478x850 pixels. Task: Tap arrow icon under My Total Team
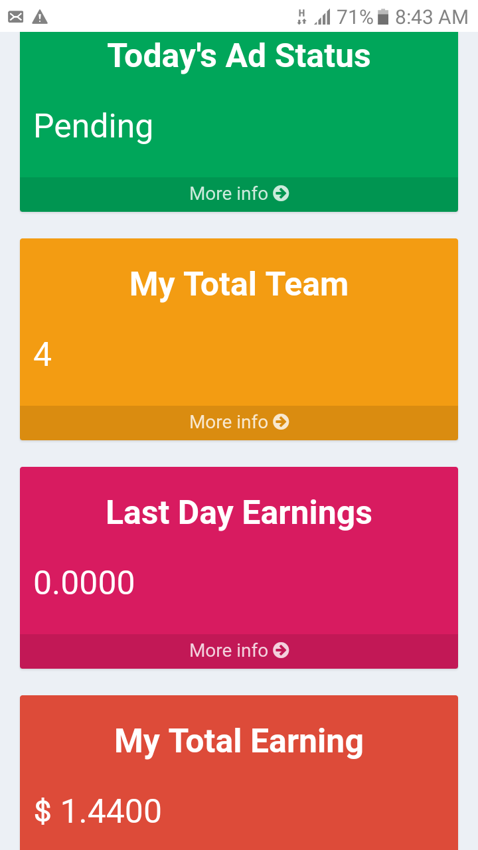[x=281, y=422]
